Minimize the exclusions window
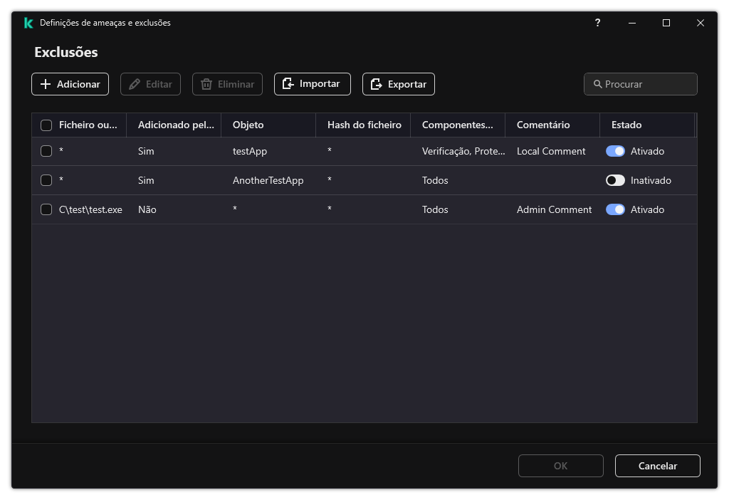 tap(632, 23)
